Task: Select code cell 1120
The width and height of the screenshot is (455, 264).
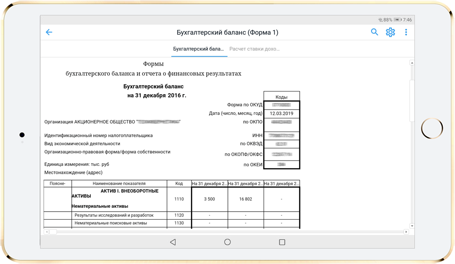Action: coord(179,215)
